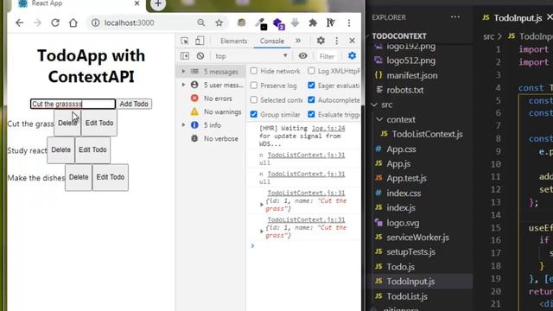Open the zoom magnifier in address bar
This screenshot has height=311, width=553.
(x=201, y=23)
